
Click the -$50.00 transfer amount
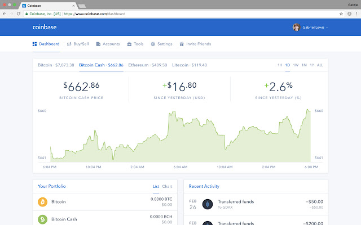[314, 201]
